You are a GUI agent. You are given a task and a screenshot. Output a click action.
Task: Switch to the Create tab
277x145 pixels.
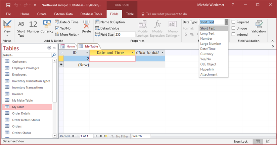[x=42, y=14]
